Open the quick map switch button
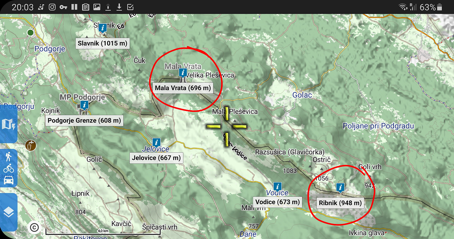This screenshot has height=239, width=454. tap(9, 125)
